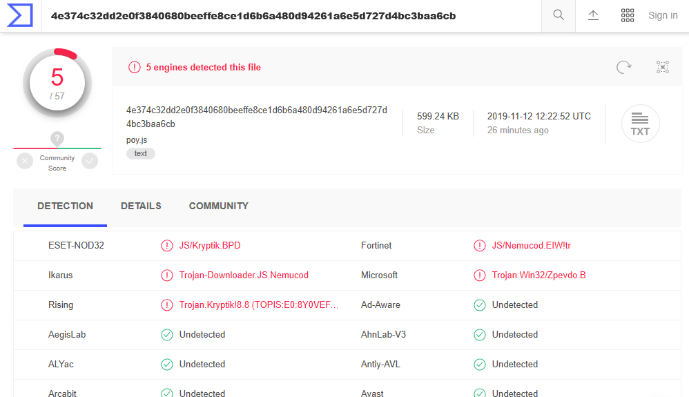Click the ESET-NOD32 JS/Kryptik.BPD detection result

click(x=210, y=245)
